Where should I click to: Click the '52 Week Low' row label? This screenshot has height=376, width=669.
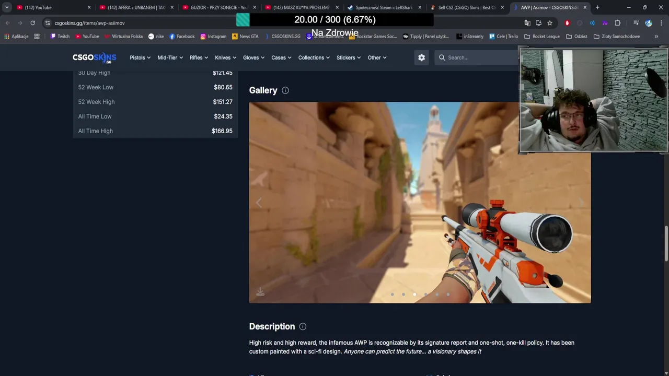pyautogui.click(x=96, y=87)
